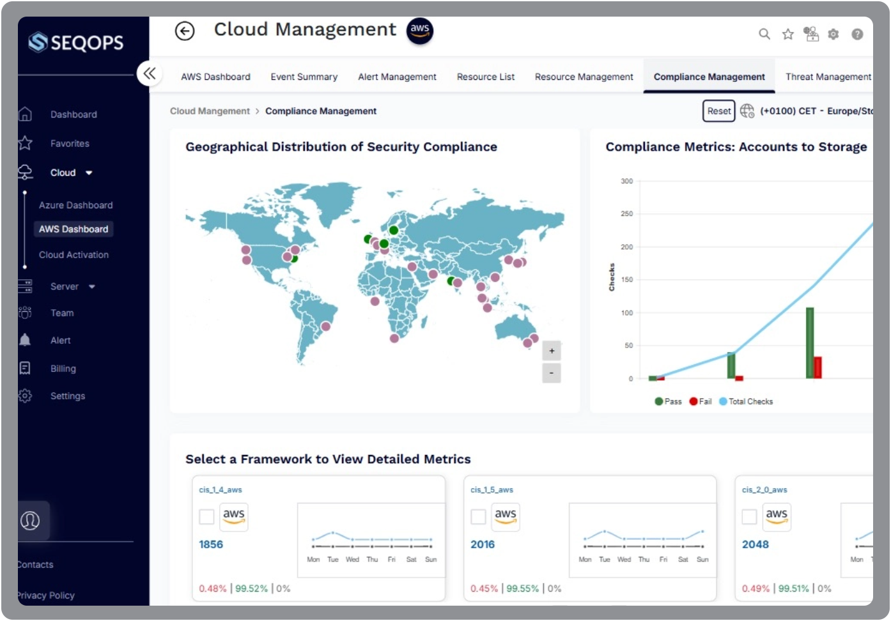The image size is (891, 621).
Task: Tick the checkbox on the cis_1_4_aws card
Action: (206, 516)
